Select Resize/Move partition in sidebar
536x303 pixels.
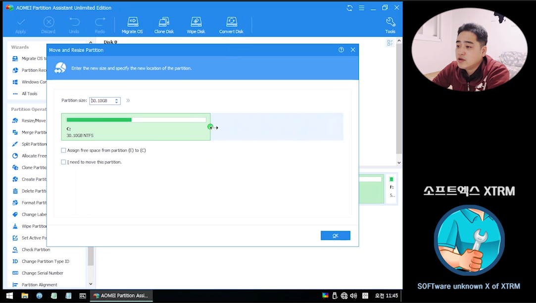(x=29, y=121)
